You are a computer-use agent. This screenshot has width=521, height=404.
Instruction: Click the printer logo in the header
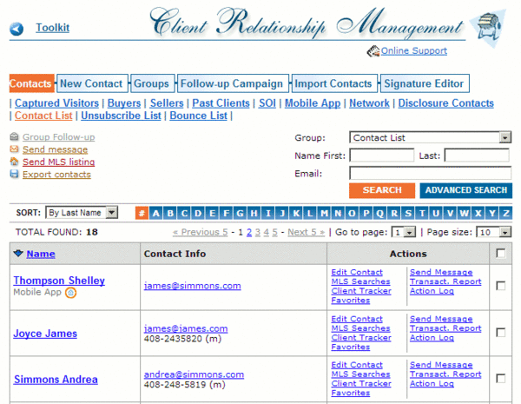pos(488,27)
